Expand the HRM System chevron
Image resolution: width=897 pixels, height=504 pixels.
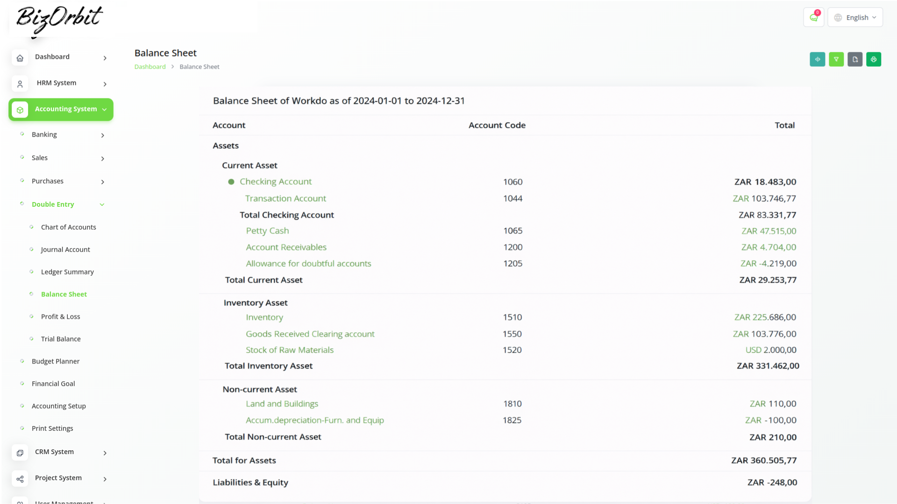(x=105, y=84)
